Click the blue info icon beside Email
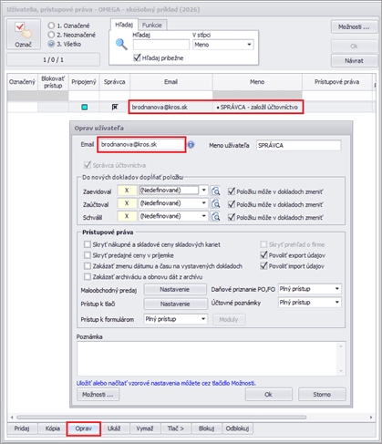 tap(191, 145)
